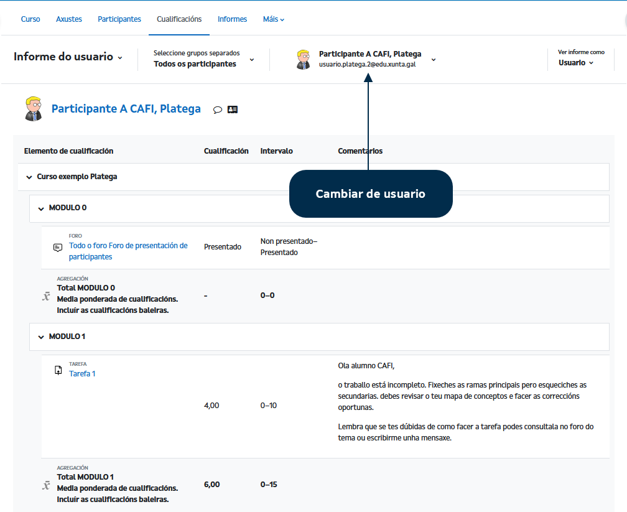Collapse the MODULO 1 section
Image resolution: width=627 pixels, height=512 pixels.
click(x=41, y=337)
